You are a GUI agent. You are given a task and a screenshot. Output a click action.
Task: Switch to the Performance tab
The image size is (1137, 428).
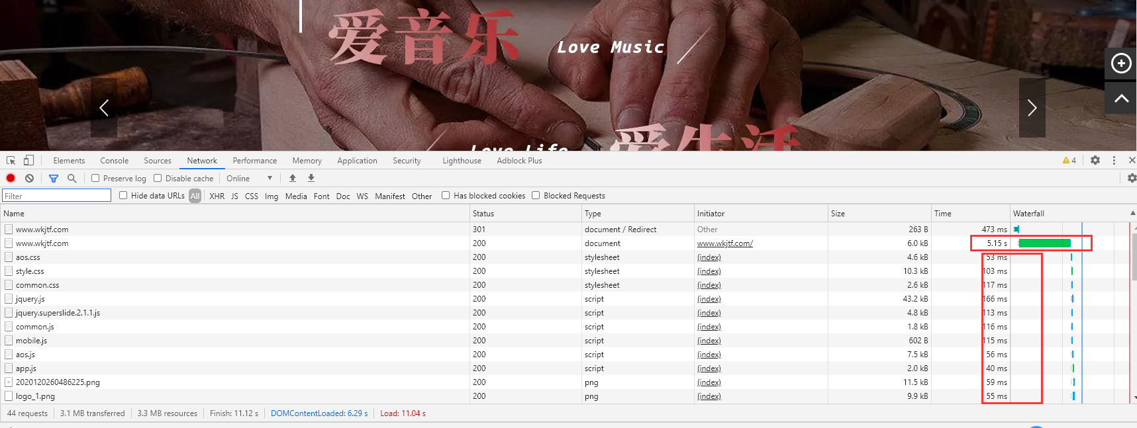(x=254, y=161)
